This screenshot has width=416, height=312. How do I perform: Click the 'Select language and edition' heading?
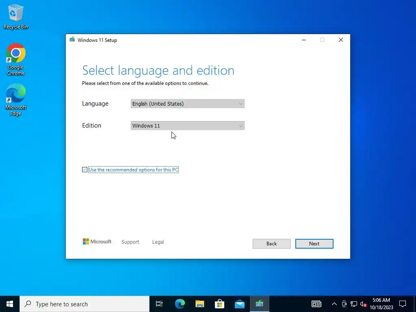[x=158, y=70]
